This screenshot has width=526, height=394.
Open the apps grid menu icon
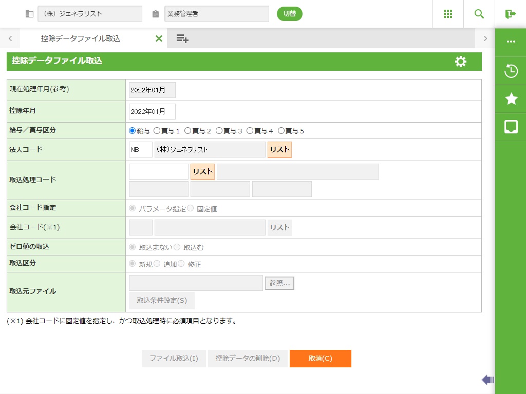click(x=448, y=14)
